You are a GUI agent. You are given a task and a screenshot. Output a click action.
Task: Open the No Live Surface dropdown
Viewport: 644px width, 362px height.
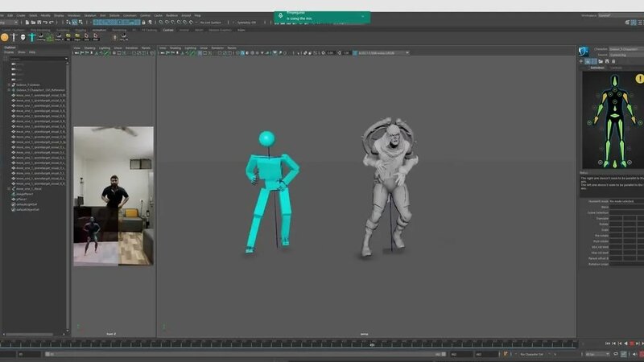point(210,23)
